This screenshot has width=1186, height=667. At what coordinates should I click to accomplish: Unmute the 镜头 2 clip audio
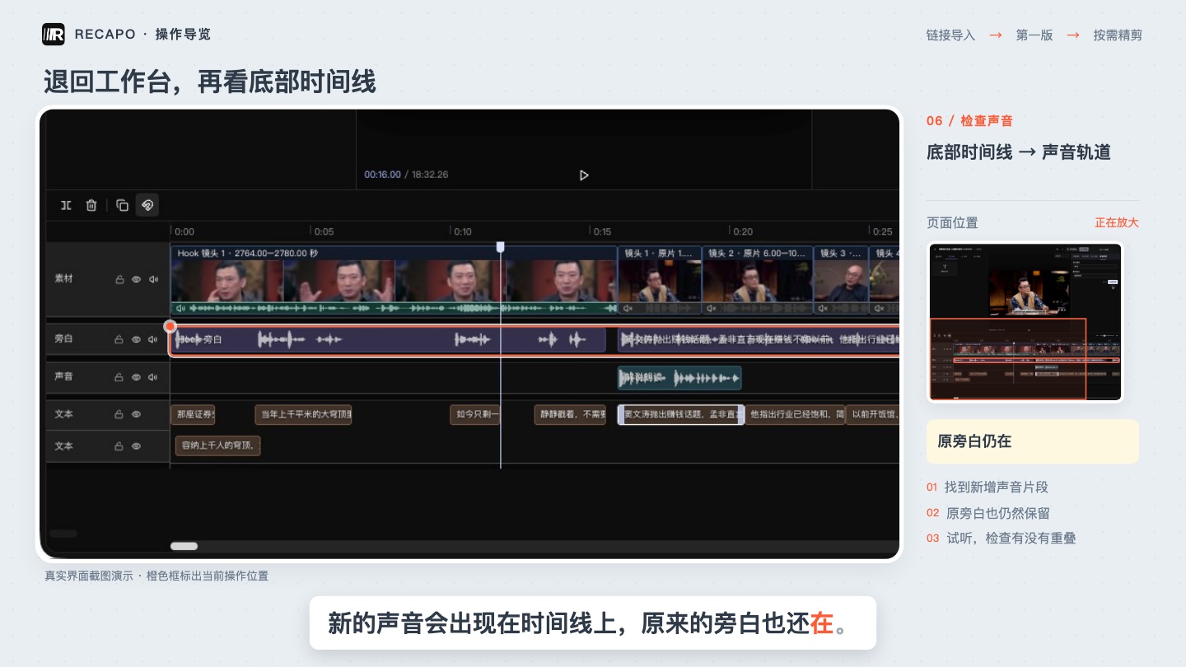coord(712,308)
